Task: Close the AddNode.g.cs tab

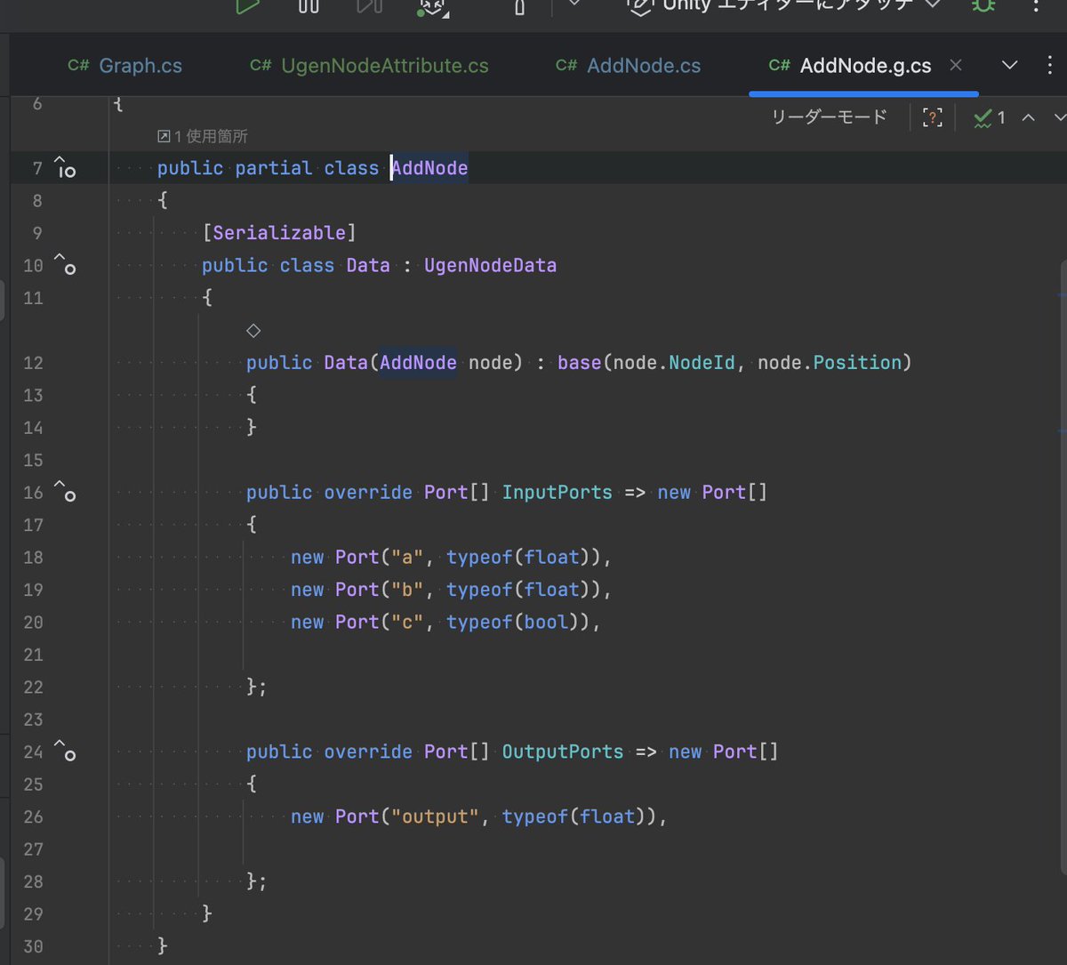Action: (956, 65)
